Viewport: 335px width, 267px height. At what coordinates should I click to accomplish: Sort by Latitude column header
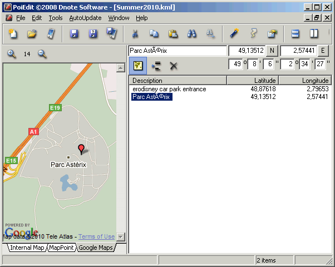[x=253, y=81]
